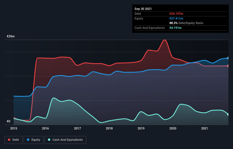Click the 2021 x-axis label

[x=205, y=128]
